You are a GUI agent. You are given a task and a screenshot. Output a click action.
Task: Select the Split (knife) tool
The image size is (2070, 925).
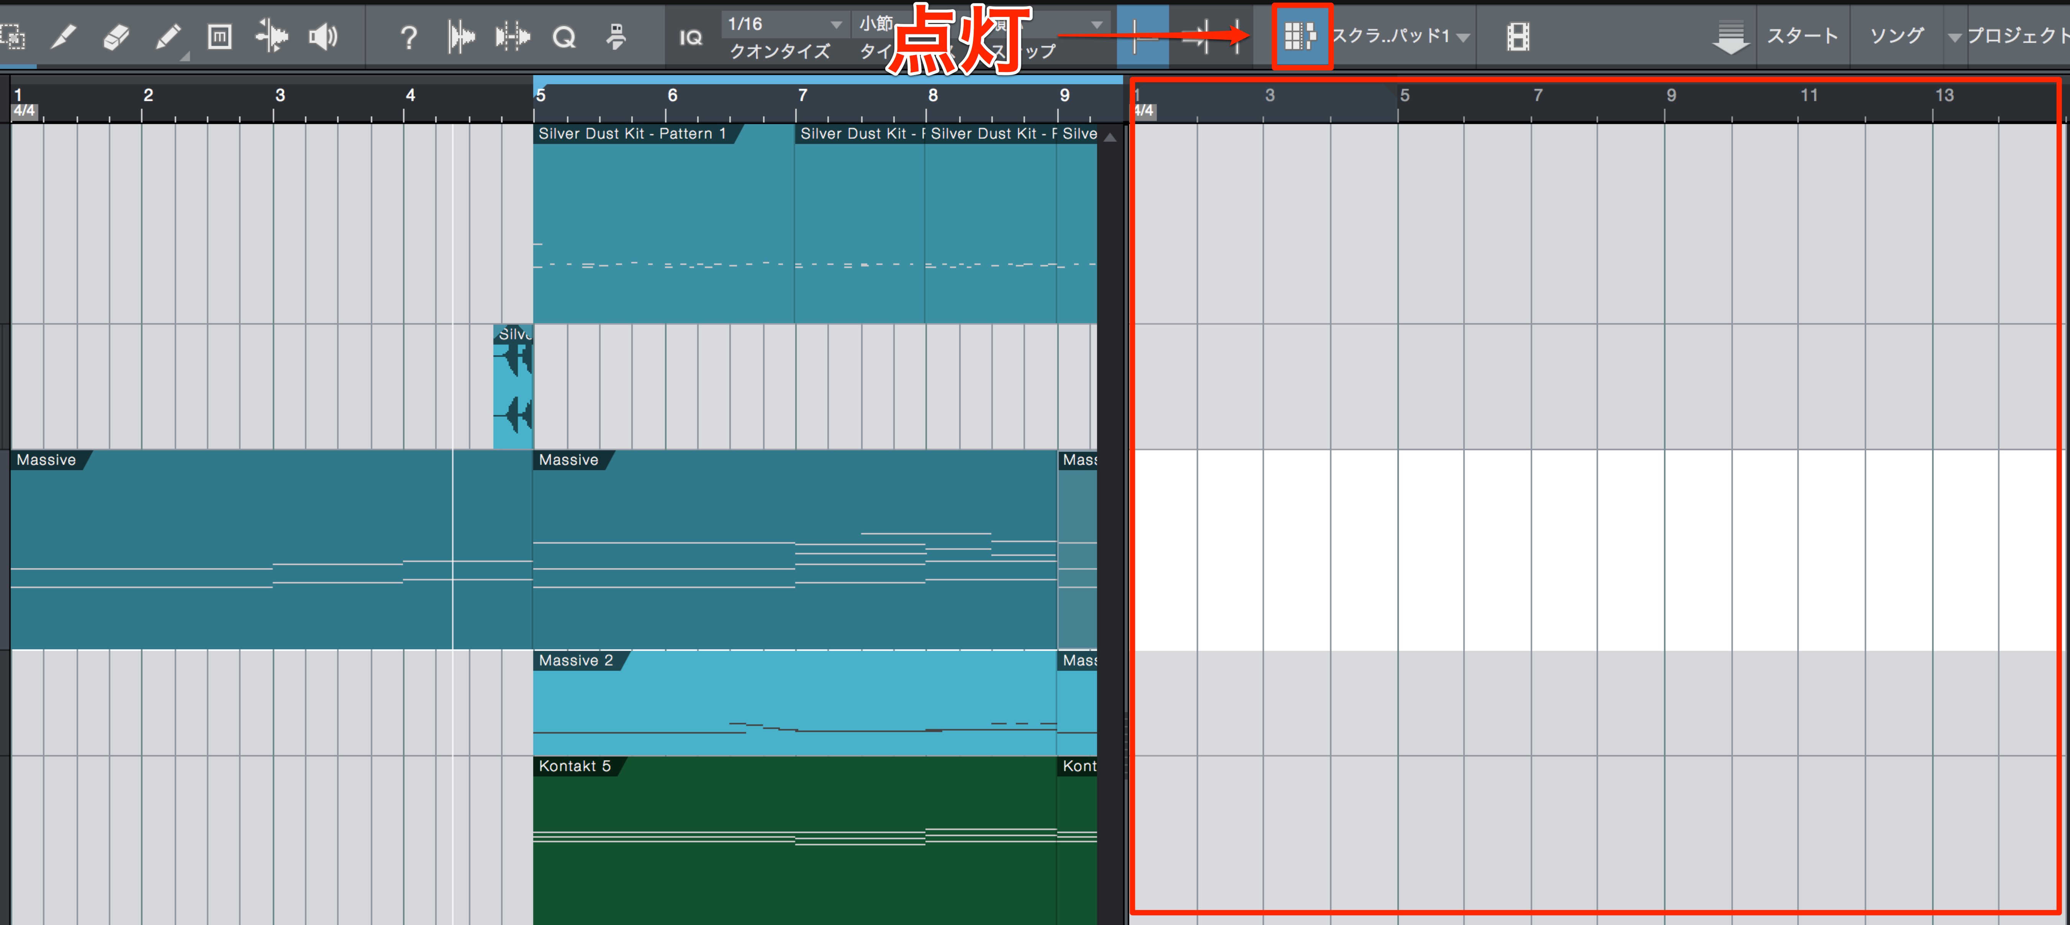[x=64, y=37]
